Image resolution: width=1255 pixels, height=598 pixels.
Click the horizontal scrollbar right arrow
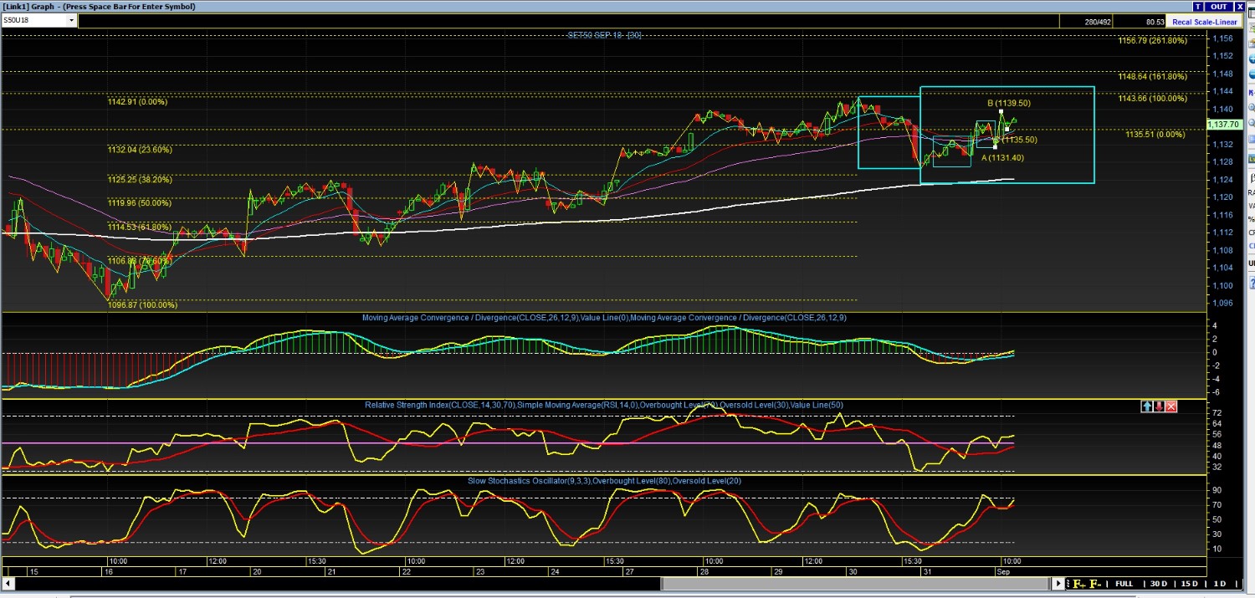coord(1059,584)
